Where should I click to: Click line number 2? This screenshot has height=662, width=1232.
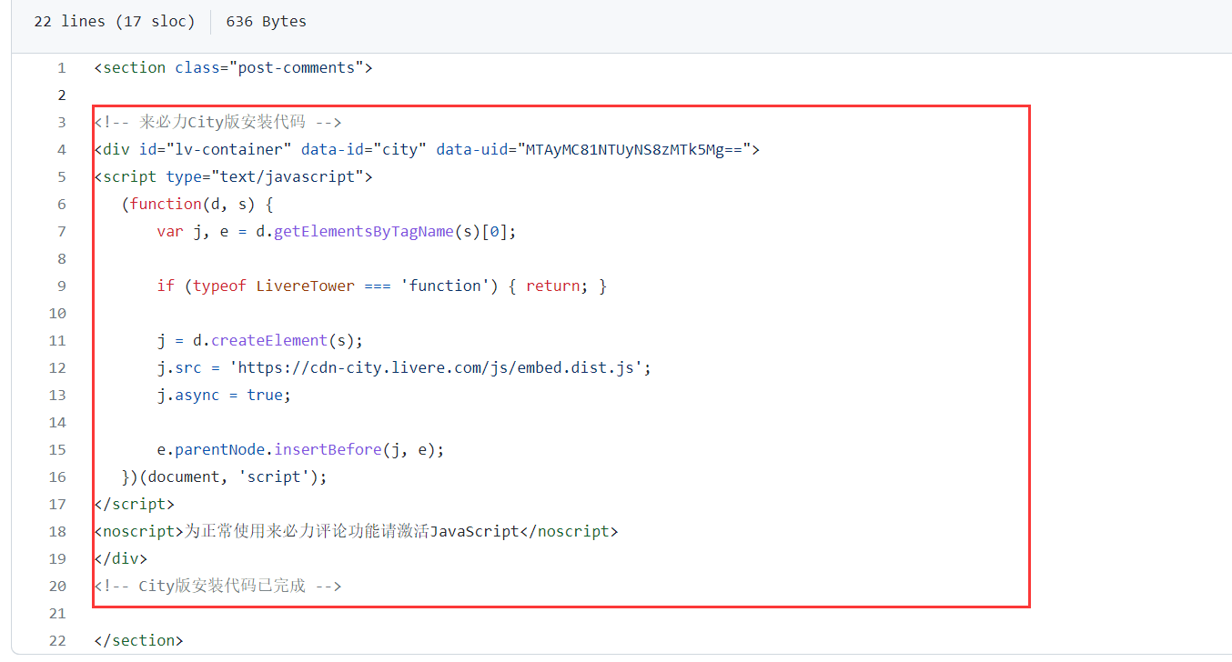coord(62,95)
